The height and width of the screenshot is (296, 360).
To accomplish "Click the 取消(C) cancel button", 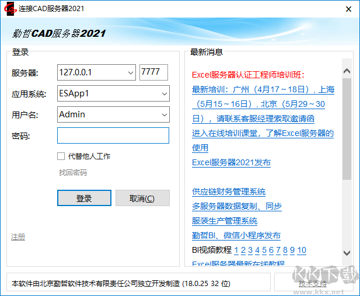I will [x=142, y=198].
